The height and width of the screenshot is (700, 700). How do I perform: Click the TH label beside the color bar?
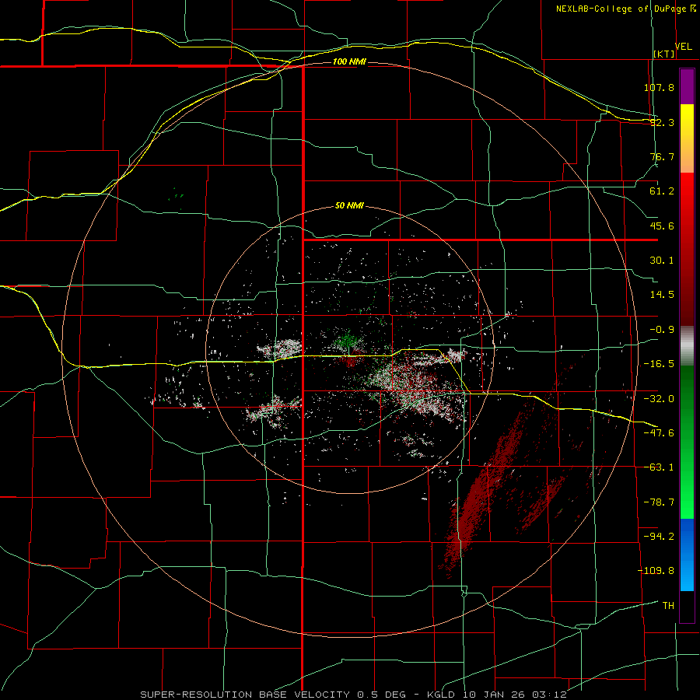point(668,606)
